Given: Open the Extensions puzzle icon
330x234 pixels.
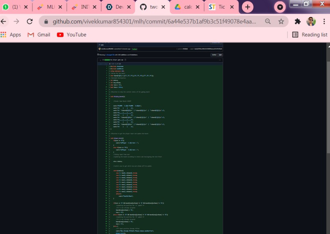Looking at the screenshot, I should [297, 21].
